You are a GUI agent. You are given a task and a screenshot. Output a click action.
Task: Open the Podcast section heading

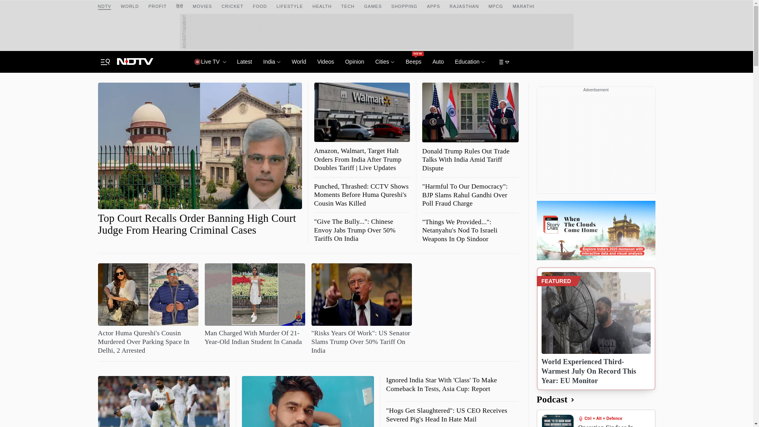(555, 400)
